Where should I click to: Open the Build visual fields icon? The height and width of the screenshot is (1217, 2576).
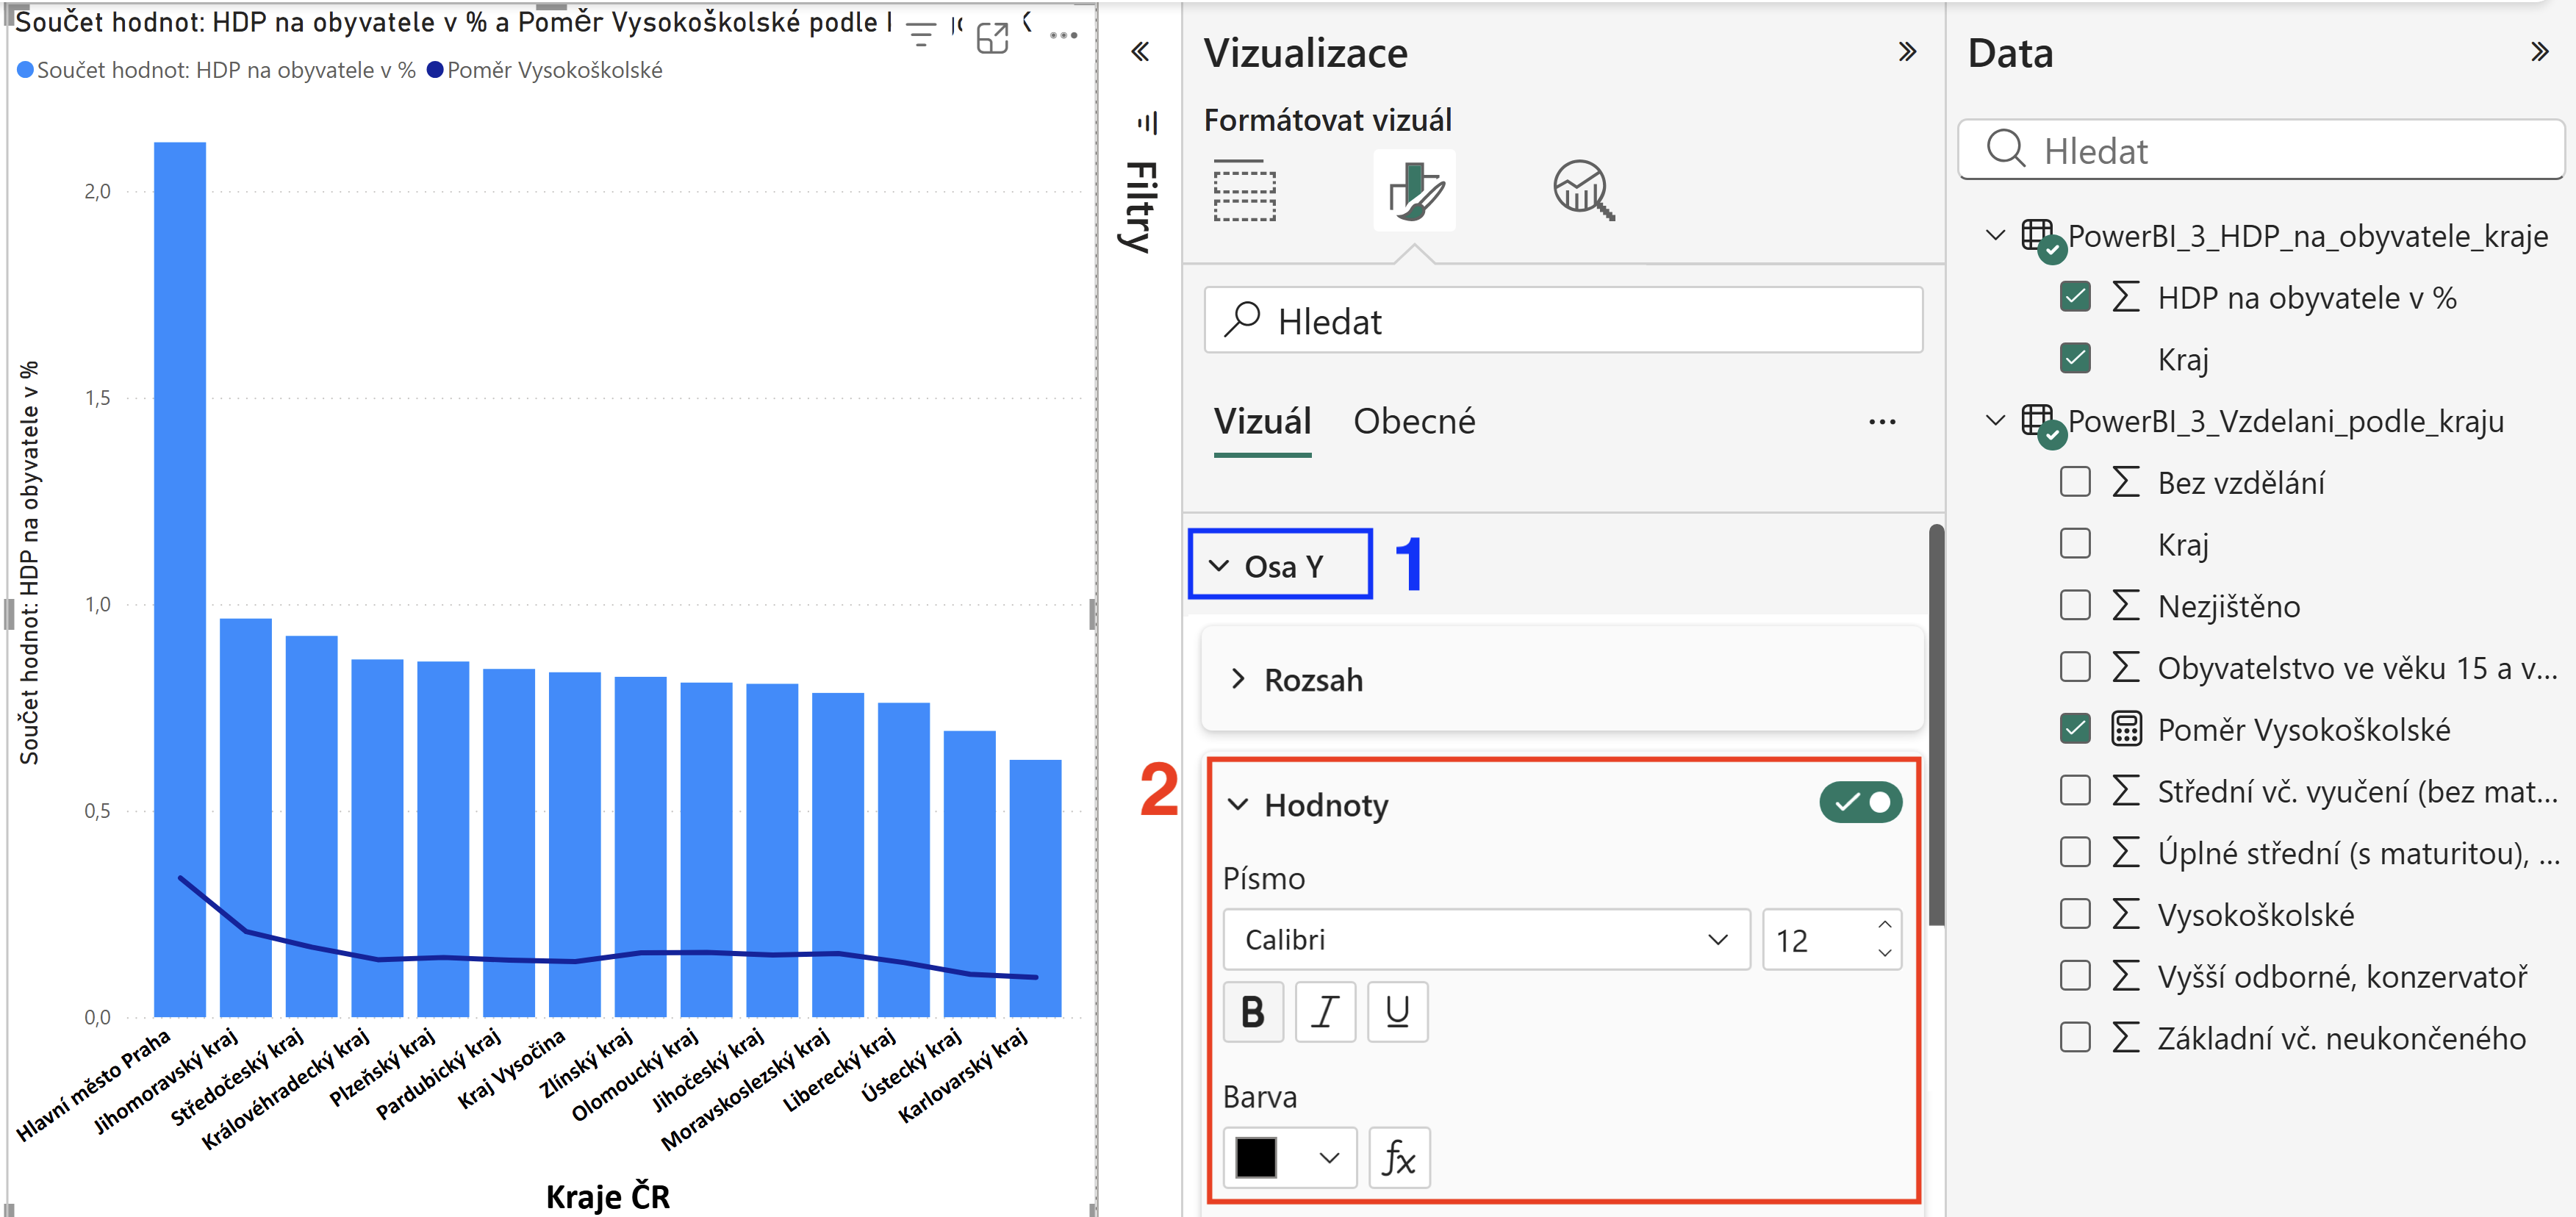[x=1244, y=190]
